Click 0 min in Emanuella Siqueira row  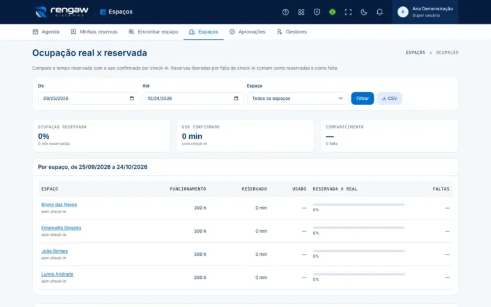click(x=261, y=231)
